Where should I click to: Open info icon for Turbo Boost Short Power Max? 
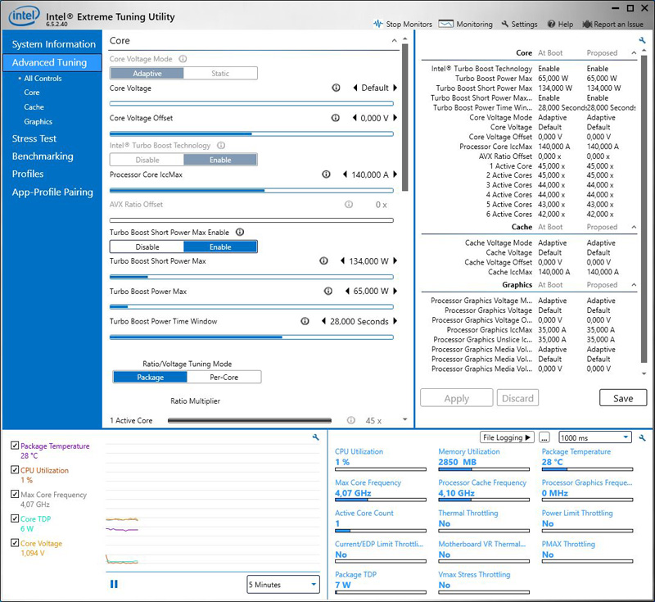[323, 260]
